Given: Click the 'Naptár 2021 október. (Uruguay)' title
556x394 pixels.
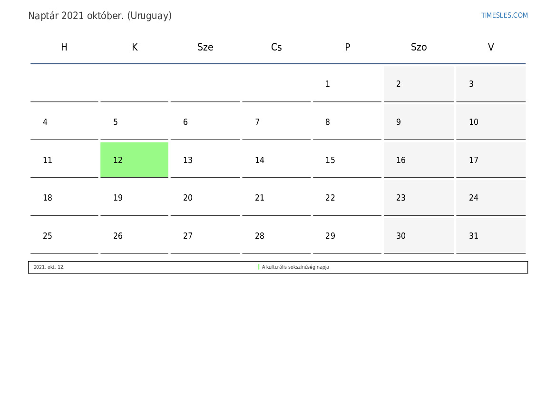Looking at the screenshot, I should (x=100, y=16).
